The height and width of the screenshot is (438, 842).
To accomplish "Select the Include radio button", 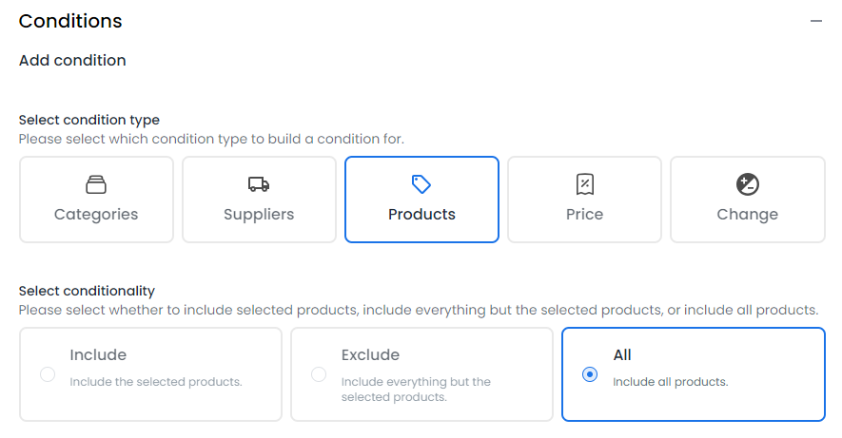I will pyautogui.click(x=48, y=374).
